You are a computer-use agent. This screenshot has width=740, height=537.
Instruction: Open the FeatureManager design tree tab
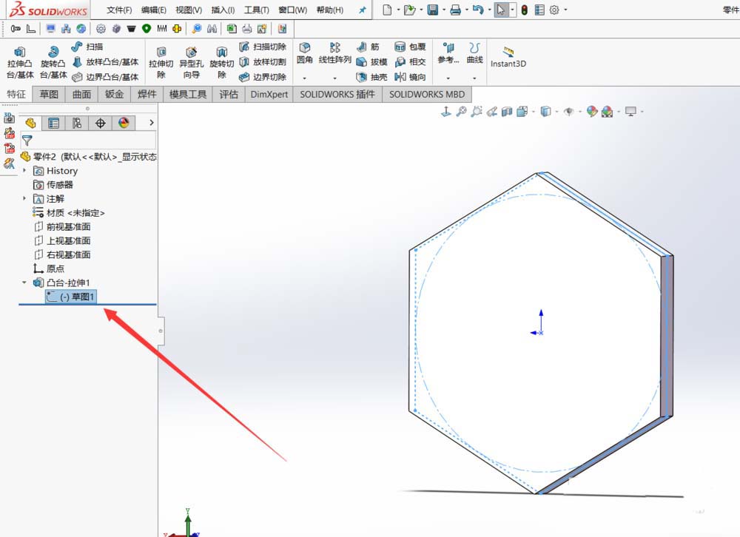[x=30, y=124]
